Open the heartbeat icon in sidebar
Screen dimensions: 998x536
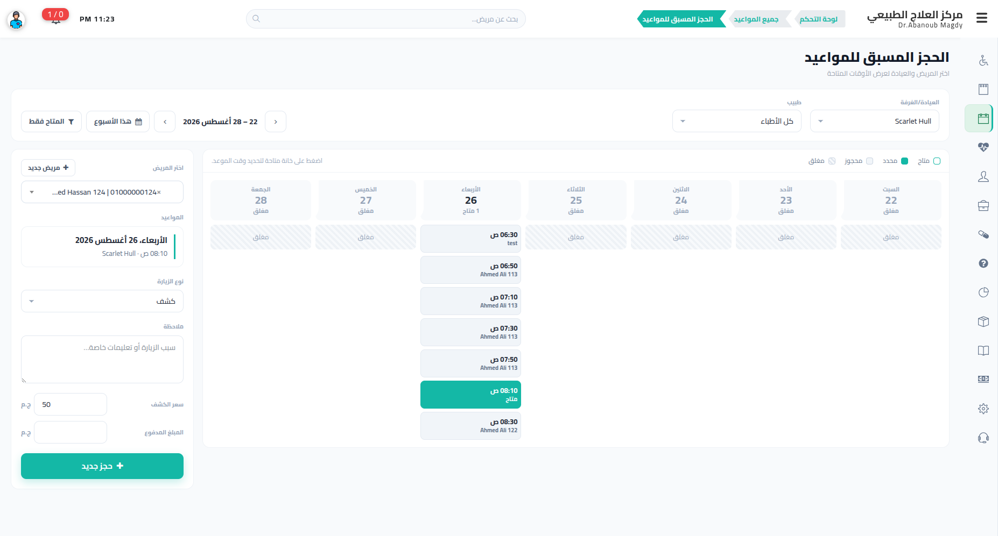(x=983, y=147)
